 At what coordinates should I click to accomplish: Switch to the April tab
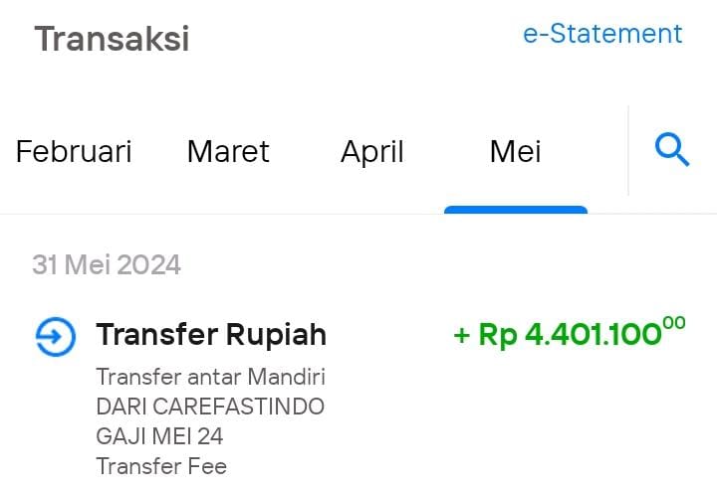tap(372, 151)
